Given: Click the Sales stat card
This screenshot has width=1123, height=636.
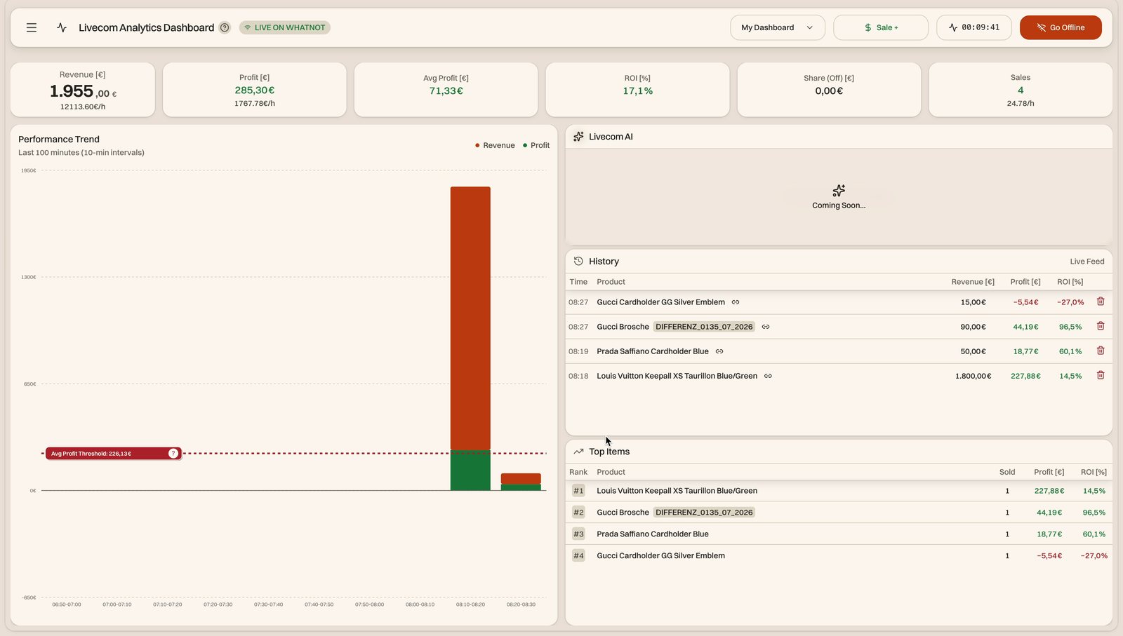Looking at the screenshot, I should 1021,90.
